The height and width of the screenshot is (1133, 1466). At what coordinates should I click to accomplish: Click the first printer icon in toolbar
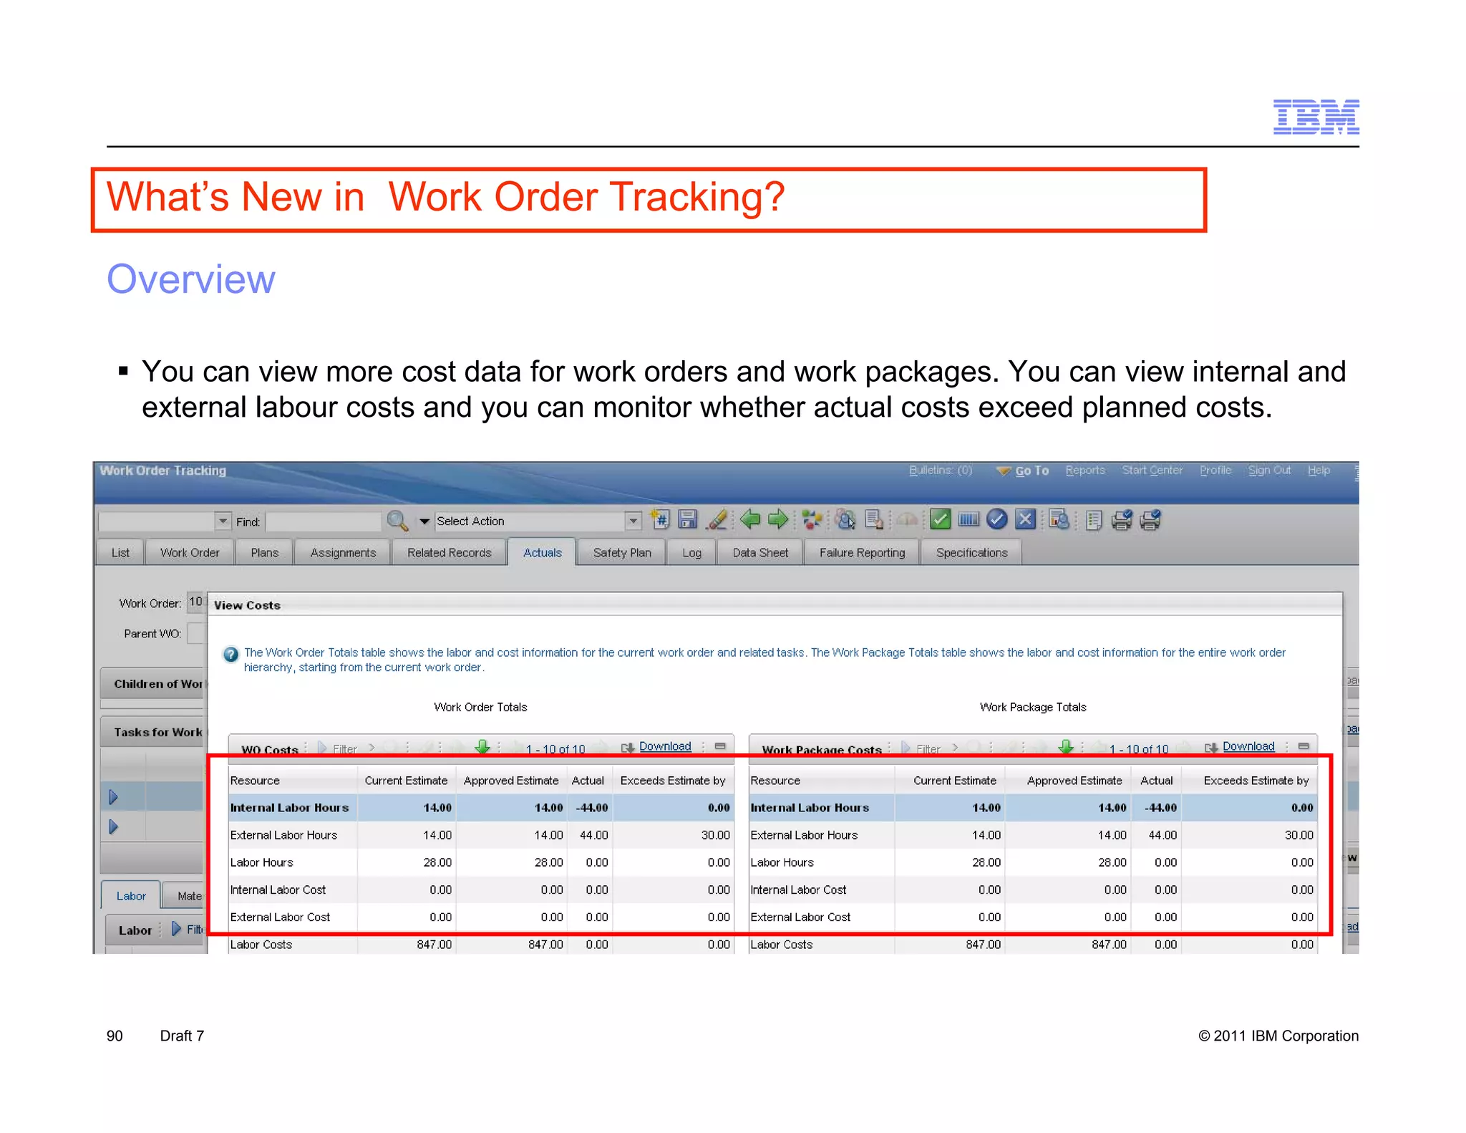1122,520
